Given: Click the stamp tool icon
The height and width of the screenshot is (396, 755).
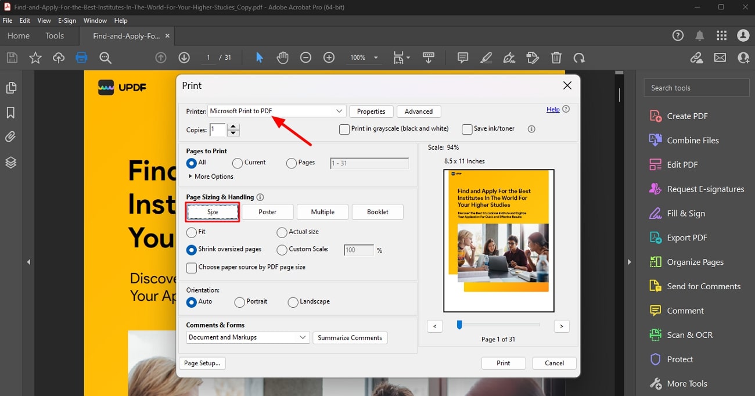Looking at the screenshot, I should (533, 57).
